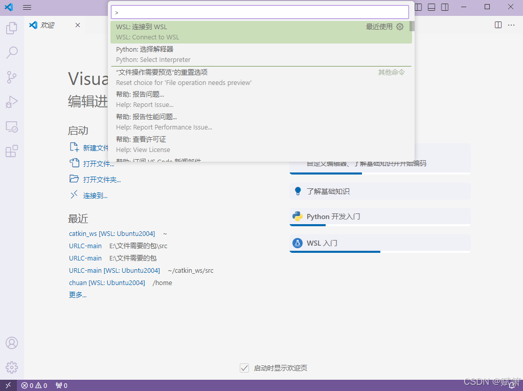Viewport: 523px width, 391px height.
Task: Open recent URLC-main at E:\文件需要的包\src
Action: [x=85, y=246]
